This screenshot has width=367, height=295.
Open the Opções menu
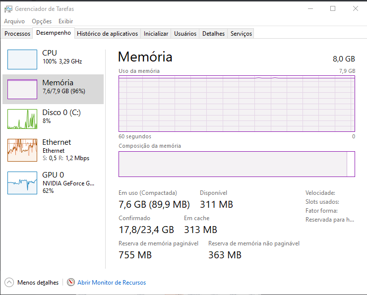(x=42, y=21)
